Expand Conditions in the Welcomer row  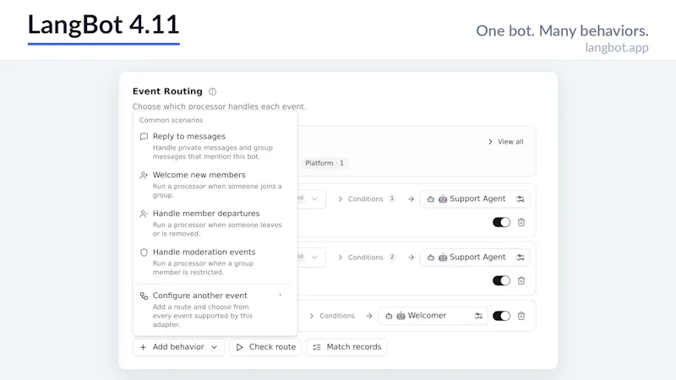pos(332,316)
